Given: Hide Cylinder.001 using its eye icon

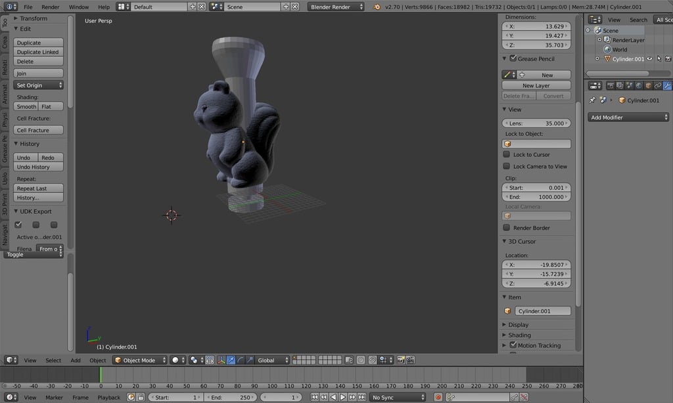Looking at the screenshot, I should click(x=650, y=58).
